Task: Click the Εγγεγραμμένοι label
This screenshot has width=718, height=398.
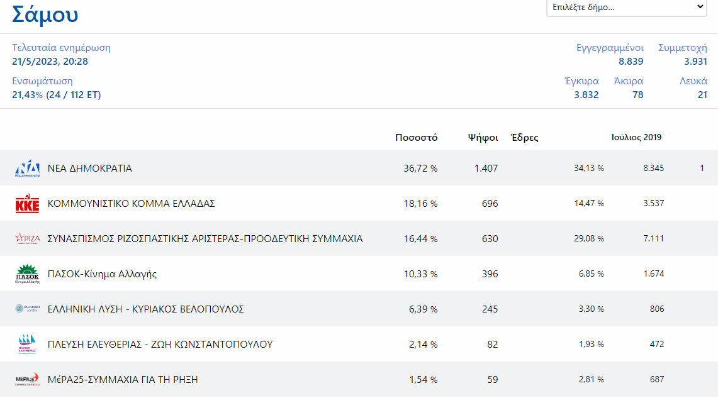Action: pyautogui.click(x=610, y=48)
